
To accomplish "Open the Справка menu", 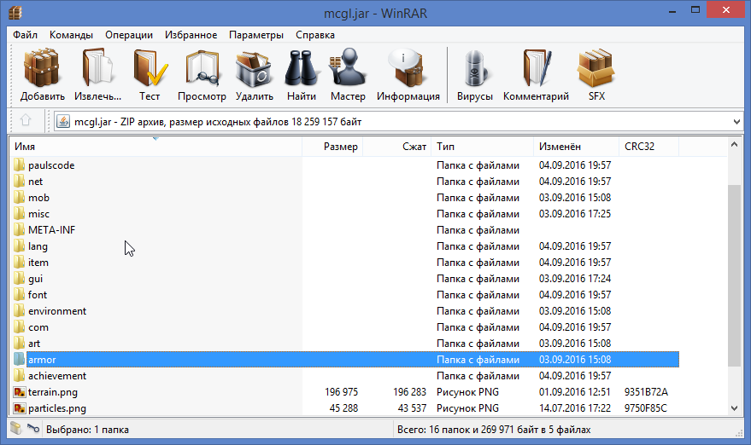I will [314, 35].
